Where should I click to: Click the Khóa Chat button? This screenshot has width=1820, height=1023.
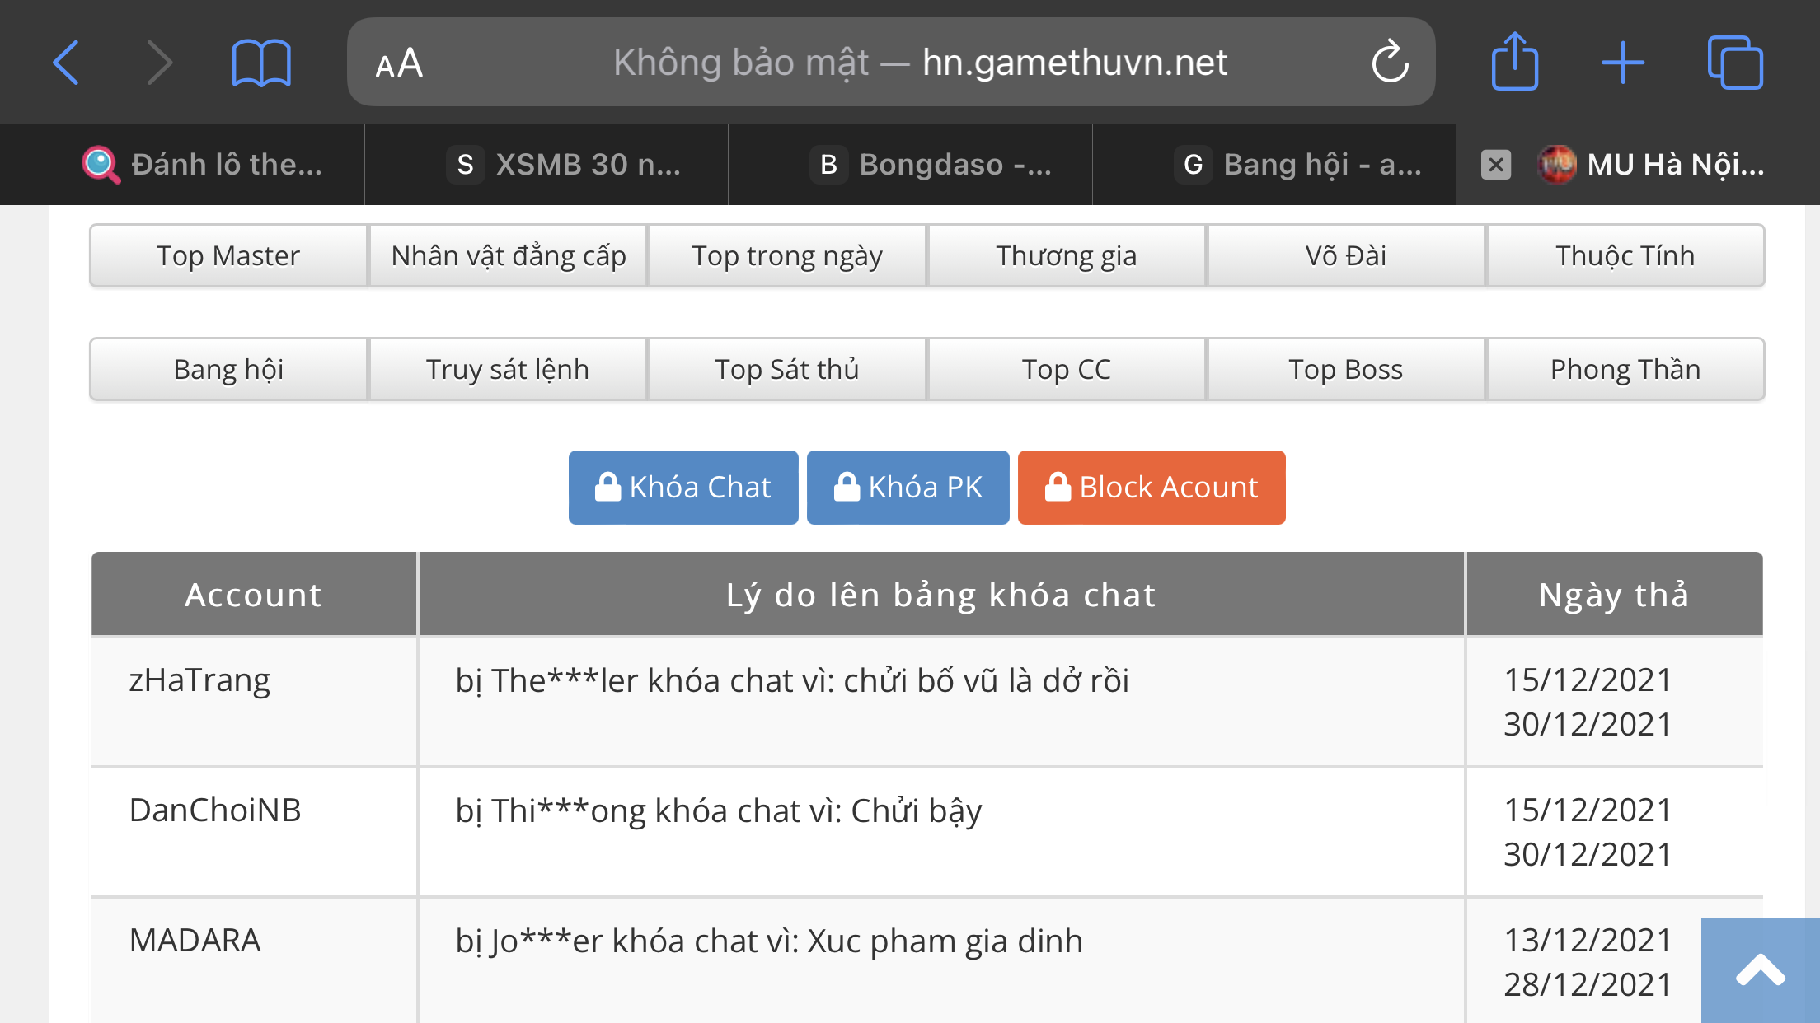[x=683, y=488]
